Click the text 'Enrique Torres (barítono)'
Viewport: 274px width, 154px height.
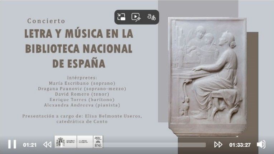tap(82, 99)
